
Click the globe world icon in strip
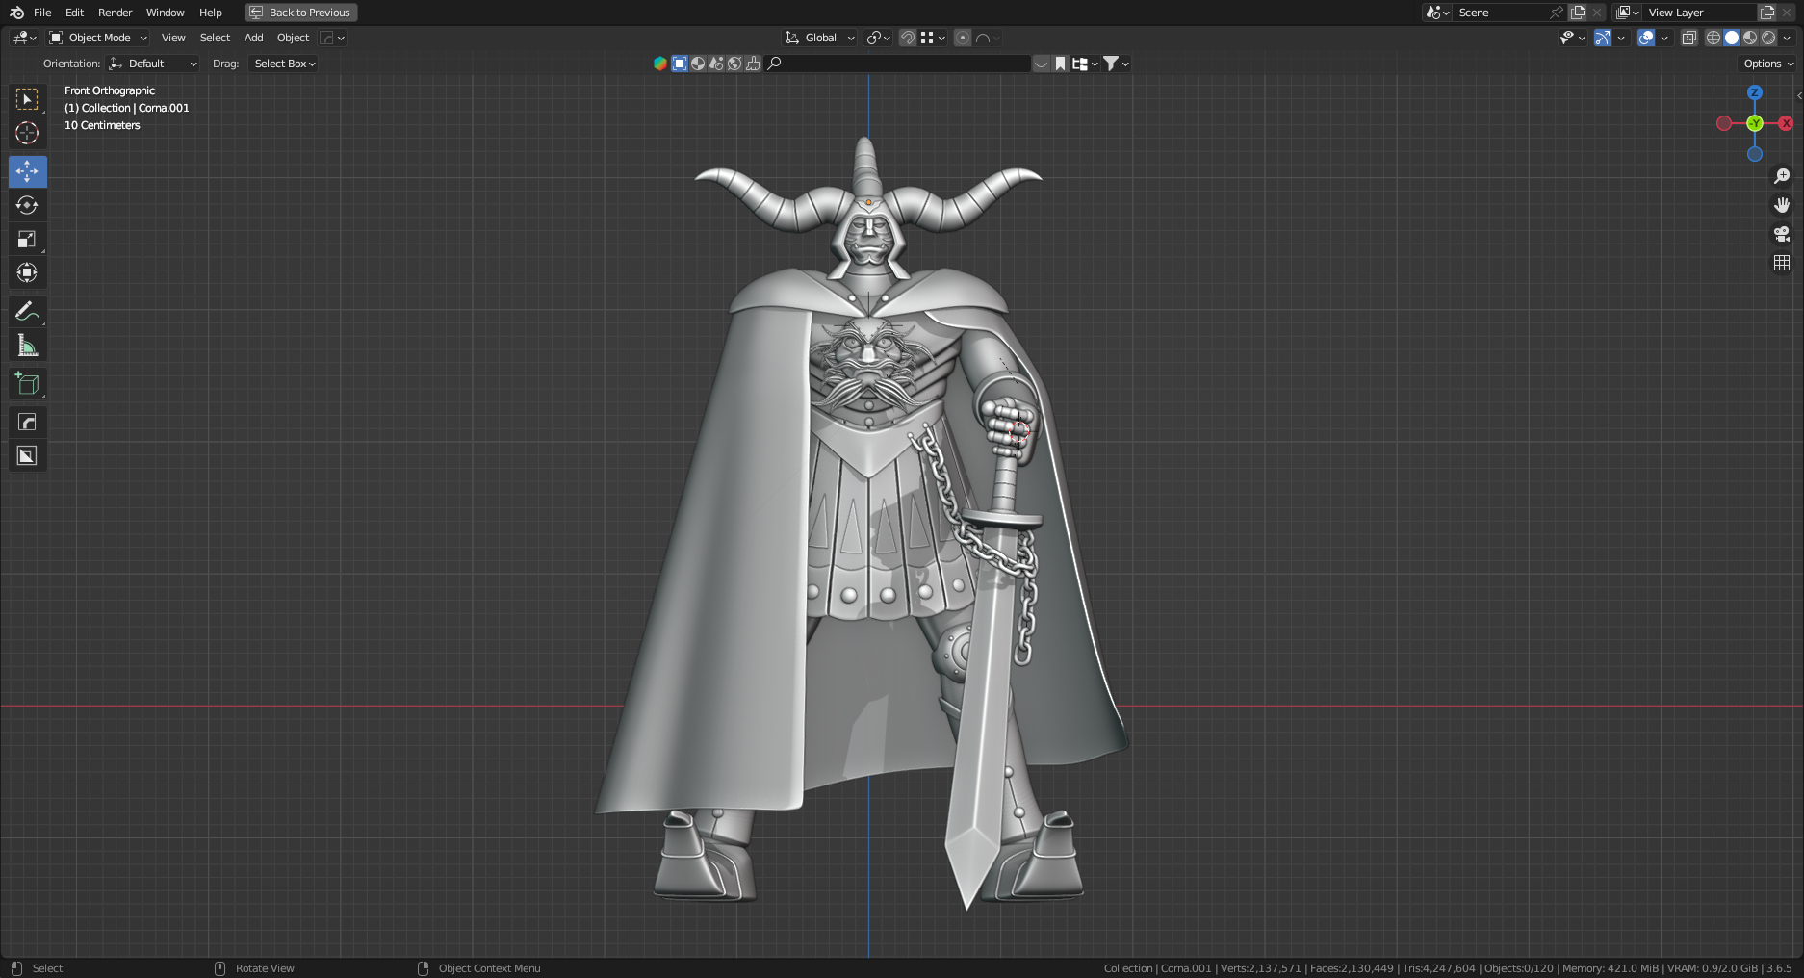click(735, 64)
